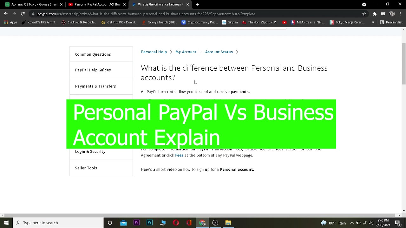Click the Chrome tab search dropdown
Screen dimensions: 406x228
pos(364,4)
